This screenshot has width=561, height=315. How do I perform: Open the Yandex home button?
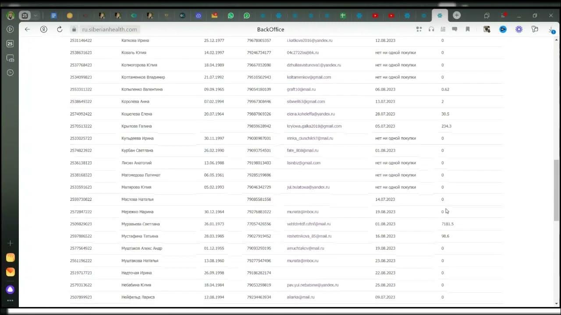pyautogui.click(x=43, y=29)
